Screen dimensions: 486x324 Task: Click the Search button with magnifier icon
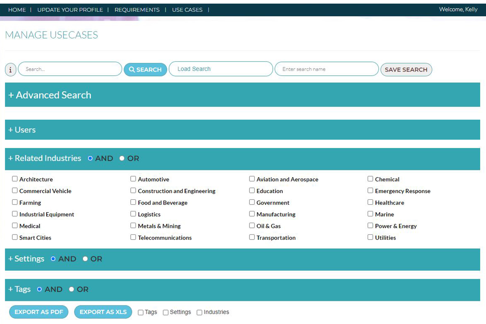pyautogui.click(x=145, y=70)
